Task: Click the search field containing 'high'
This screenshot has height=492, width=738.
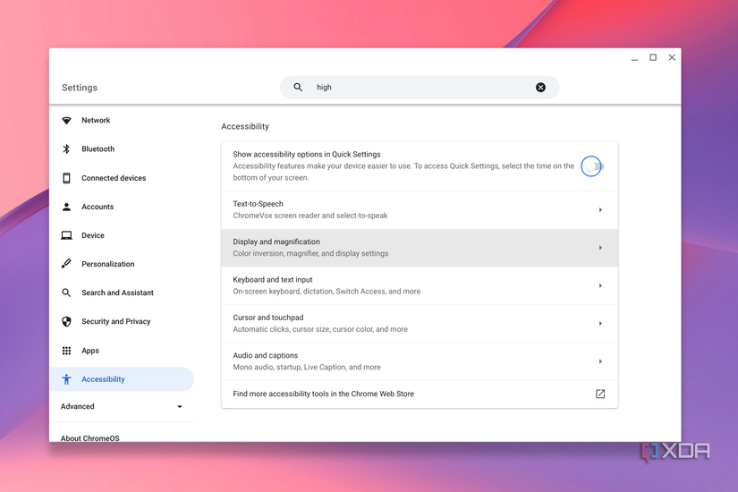Action: [x=420, y=87]
